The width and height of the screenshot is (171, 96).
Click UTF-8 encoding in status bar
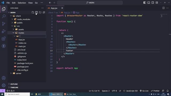coord(114,91)
